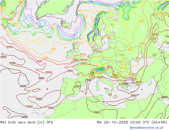Screen dimensions: 169x130
Task: Open the weatheronline.co.uk copyright link
Action: coord(147,128)
